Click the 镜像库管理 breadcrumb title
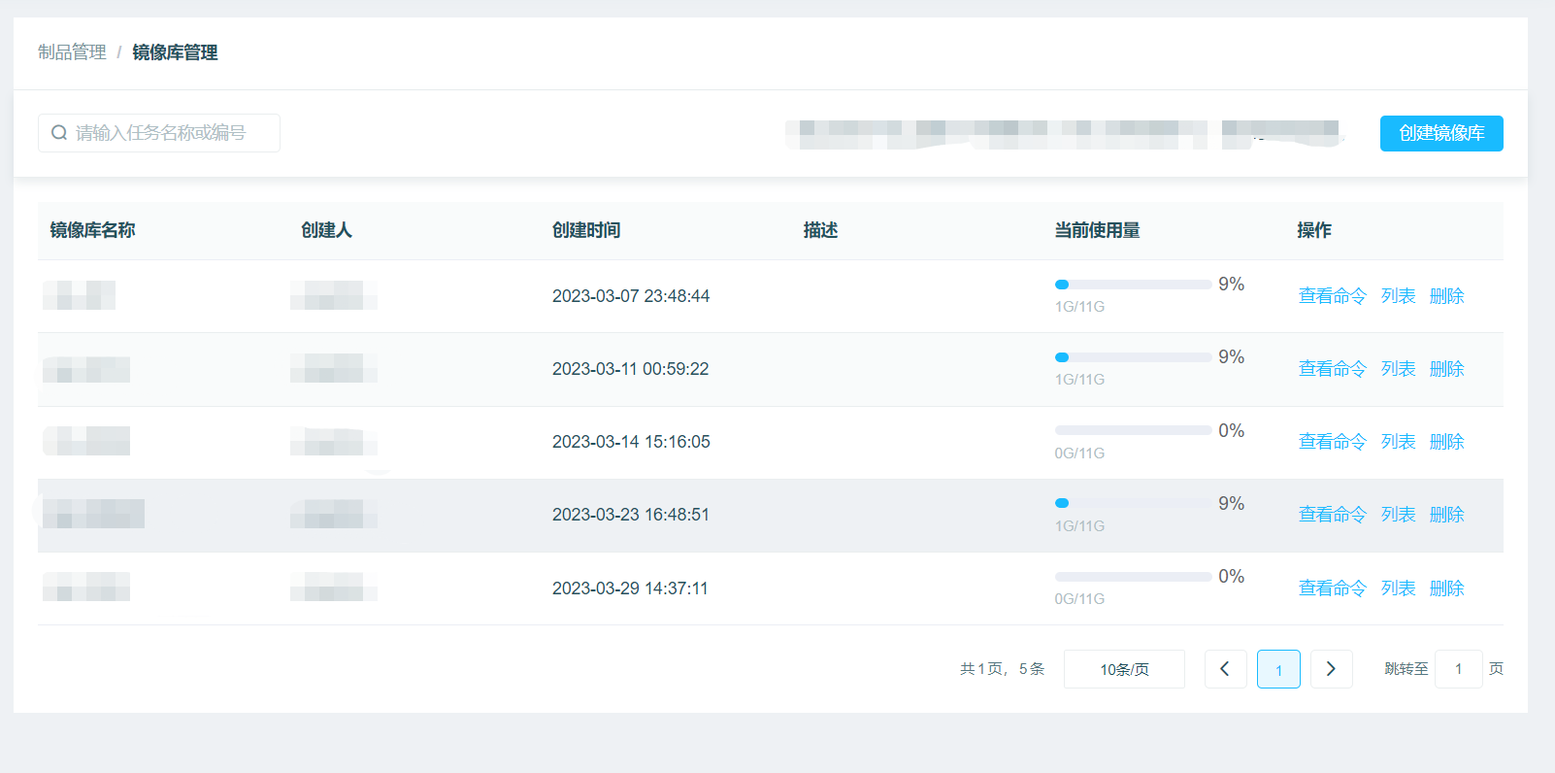Image resolution: width=1555 pixels, height=773 pixels. click(x=175, y=52)
